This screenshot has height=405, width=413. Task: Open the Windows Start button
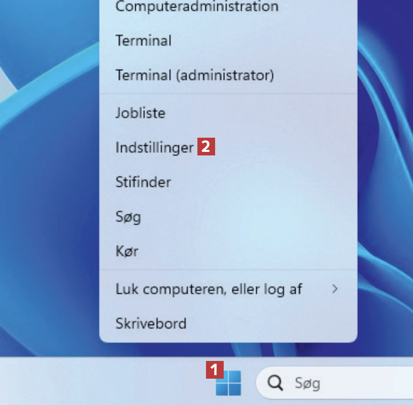tap(228, 383)
